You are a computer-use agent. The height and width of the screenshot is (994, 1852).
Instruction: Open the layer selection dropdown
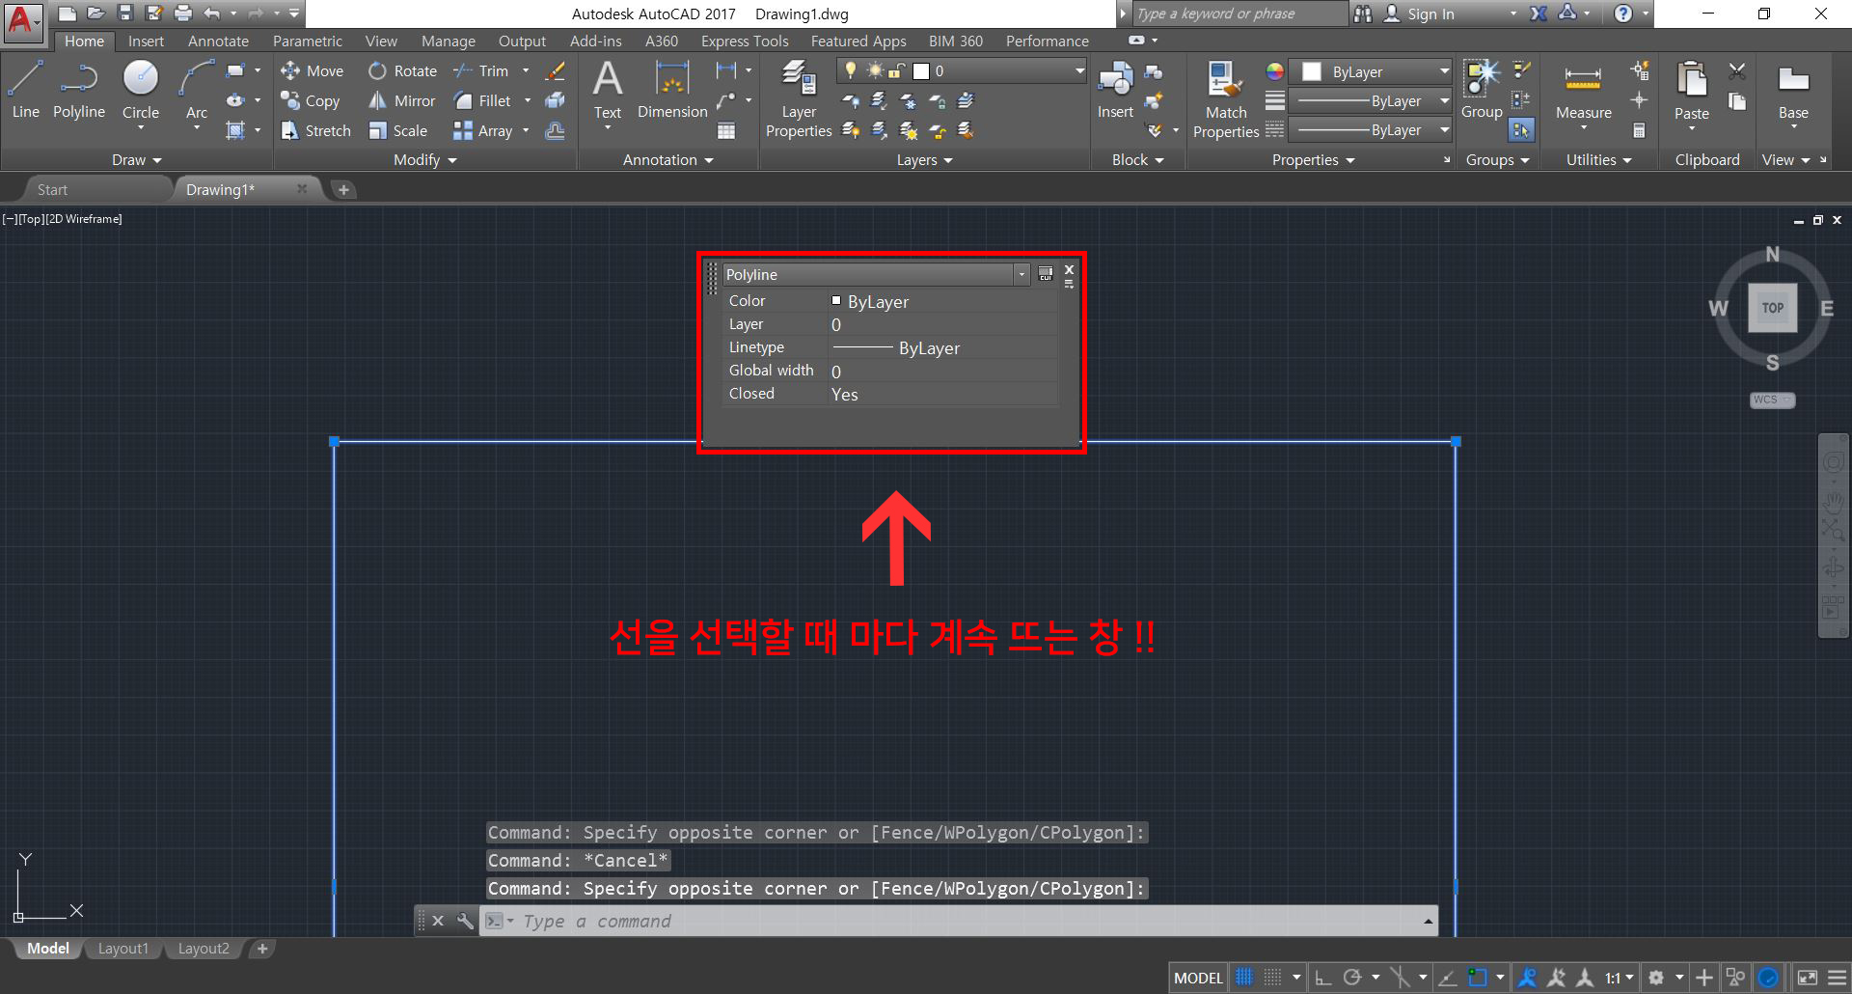(1077, 69)
